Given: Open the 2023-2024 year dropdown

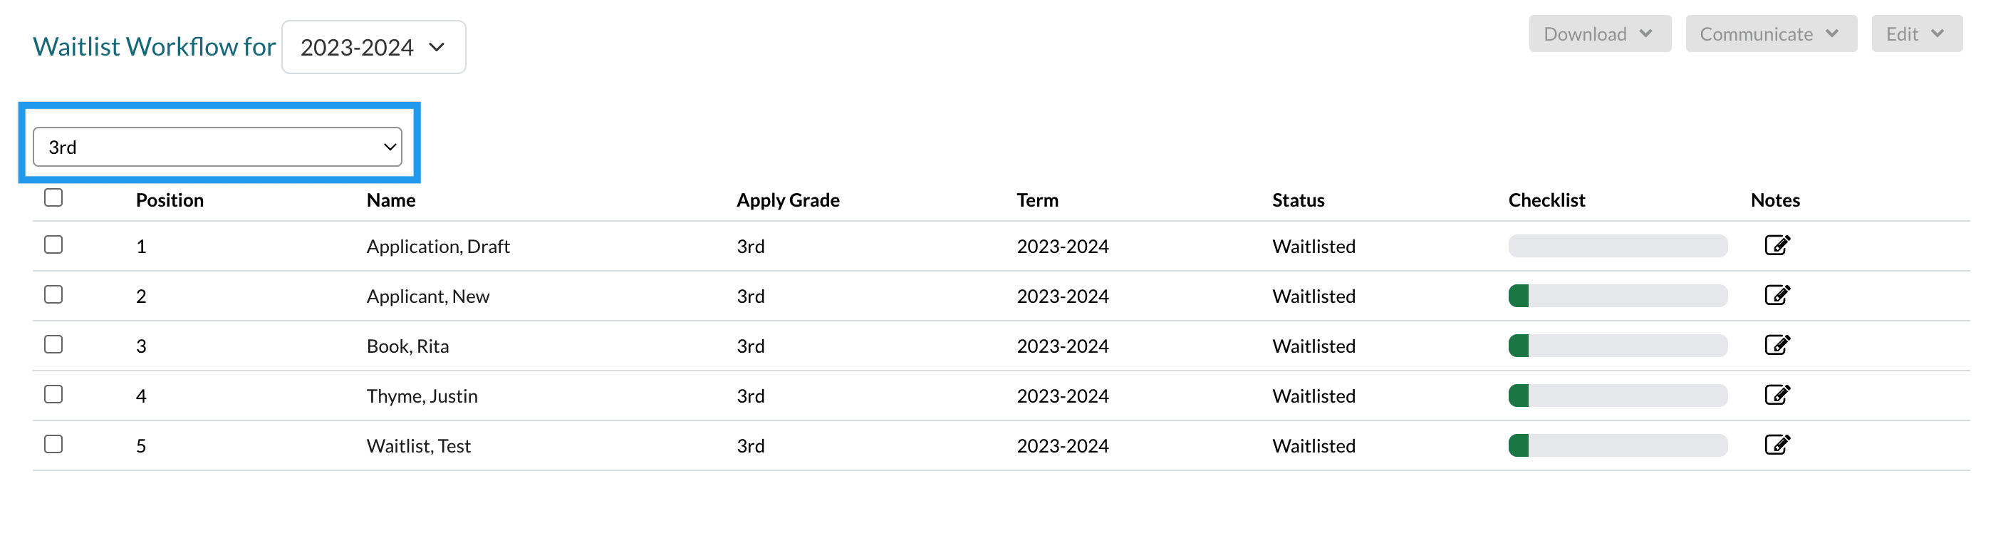Looking at the screenshot, I should (x=373, y=48).
